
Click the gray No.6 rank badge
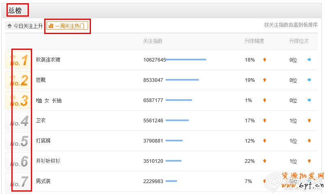(x=19, y=161)
